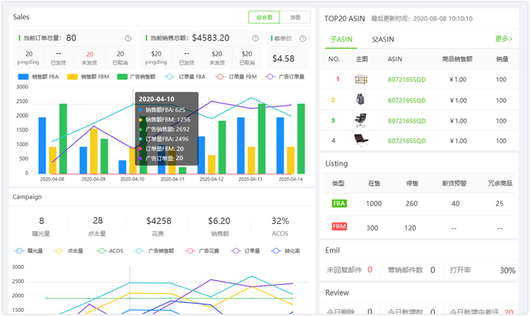This screenshot has height=316, width=530.
Task: Click the green FBA badge in Listing
Action: [339, 203]
